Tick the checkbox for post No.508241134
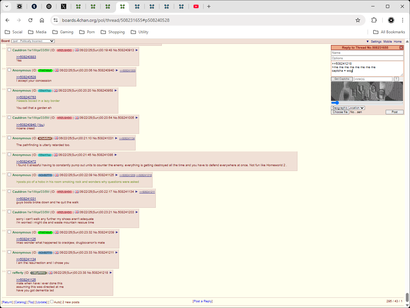The image size is (410, 308). (x=9, y=191)
